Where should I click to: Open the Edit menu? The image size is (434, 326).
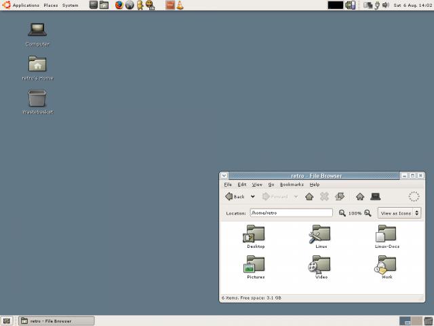click(241, 184)
